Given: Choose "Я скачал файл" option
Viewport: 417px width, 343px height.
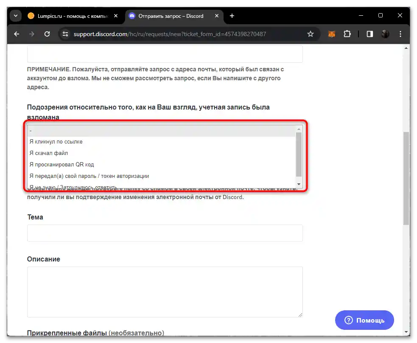Looking at the screenshot, I should point(162,153).
